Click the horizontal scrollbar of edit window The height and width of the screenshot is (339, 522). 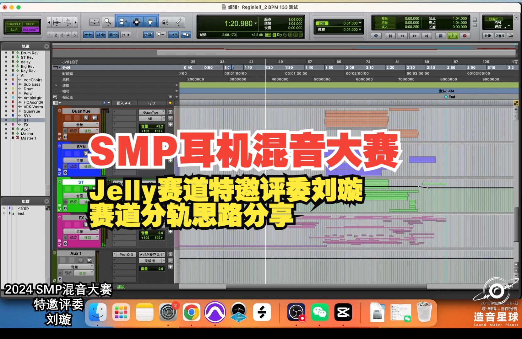(326, 286)
